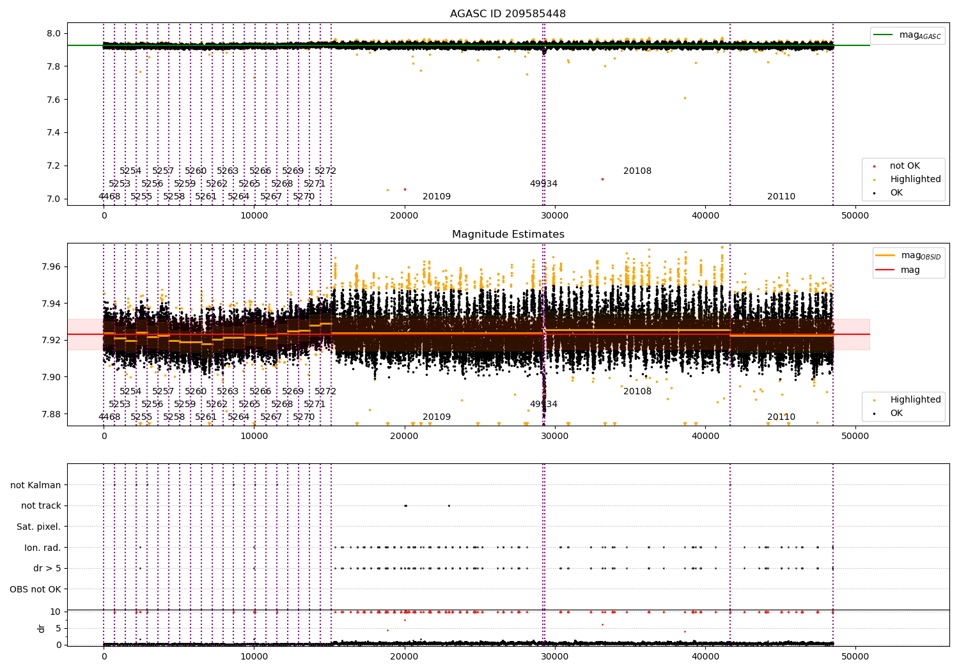Click obsid label 20108 in Magnitude Estimates
Image resolution: width=959 pixels, height=671 pixels.
pos(637,391)
